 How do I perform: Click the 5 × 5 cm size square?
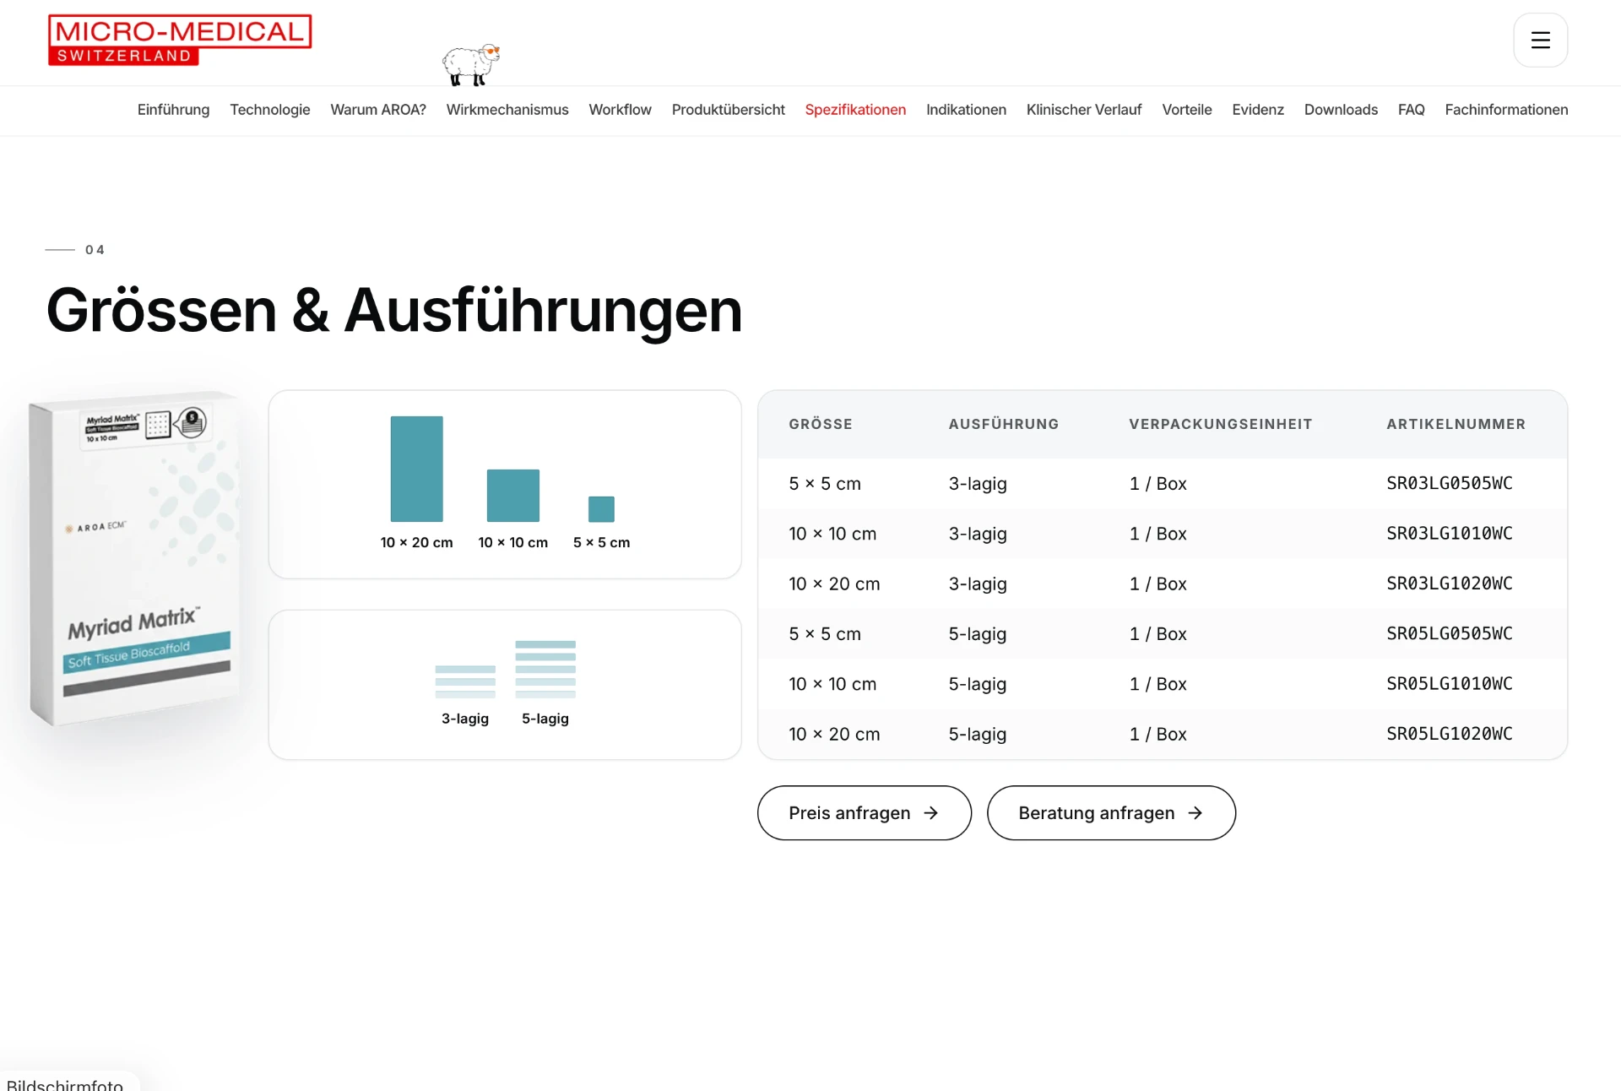[x=601, y=509]
